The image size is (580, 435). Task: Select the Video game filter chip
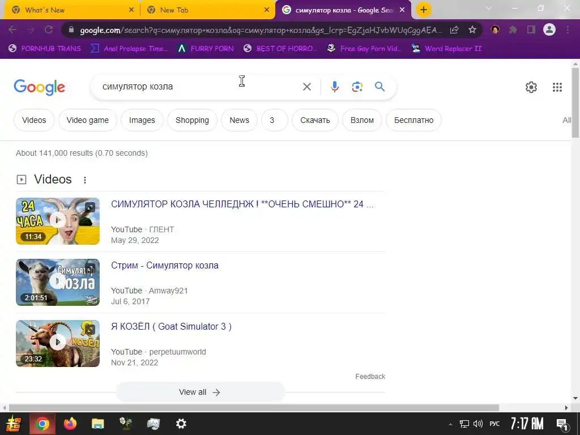point(88,120)
